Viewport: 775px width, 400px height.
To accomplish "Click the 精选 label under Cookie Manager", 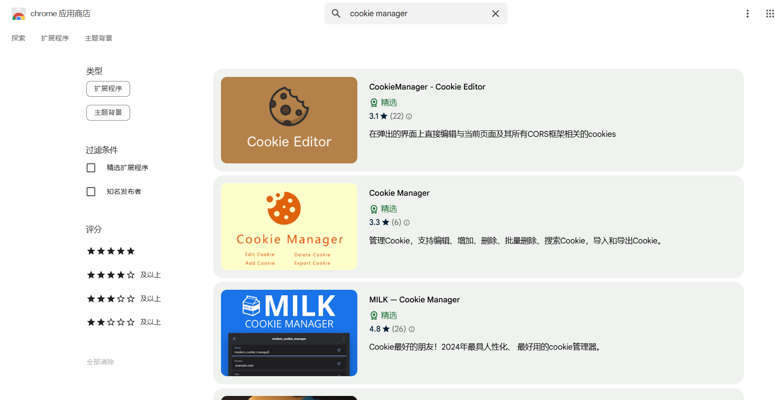I will click(x=389, y=209).
